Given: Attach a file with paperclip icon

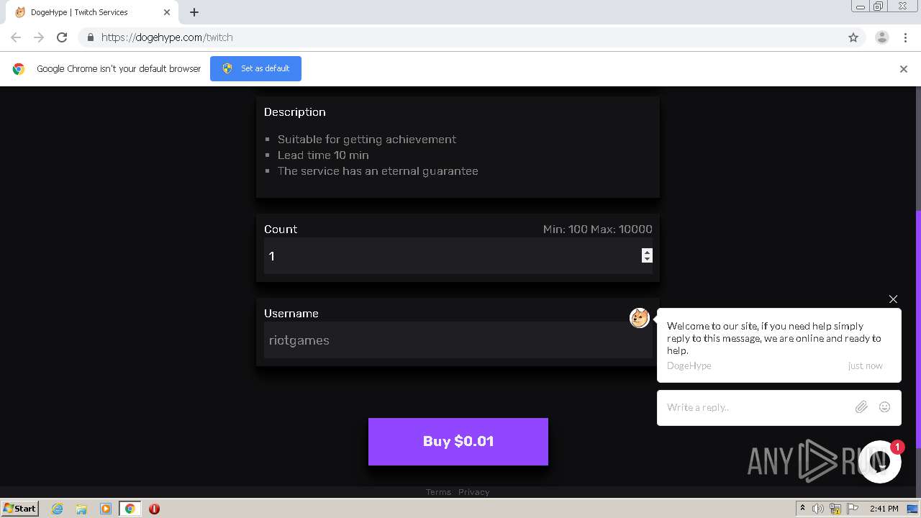Looking at the screenshot, I should point(861,407).
